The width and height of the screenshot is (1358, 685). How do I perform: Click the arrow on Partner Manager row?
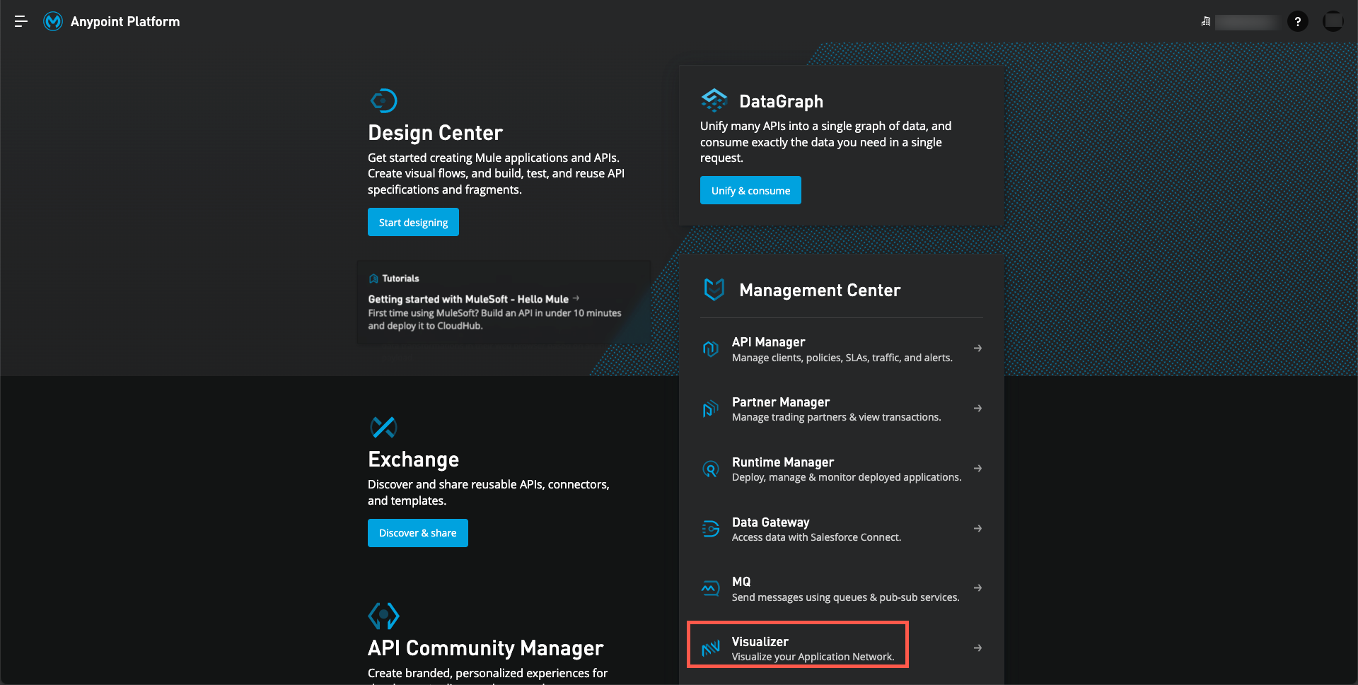[977, 409]
